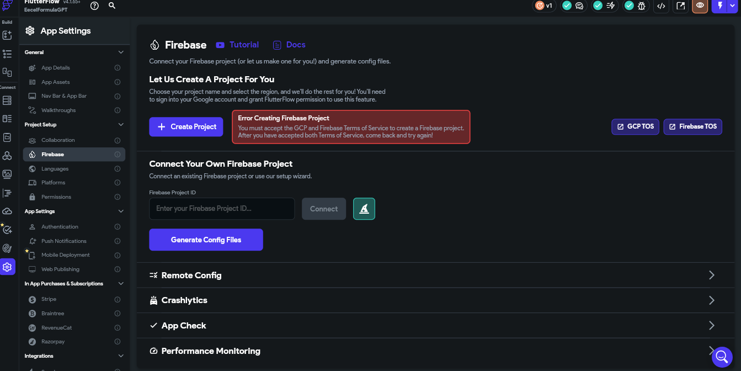The height and width of the screenshot is (371, 741).
Task: Select Authentication in App Settings
Action: coord(74,227)
